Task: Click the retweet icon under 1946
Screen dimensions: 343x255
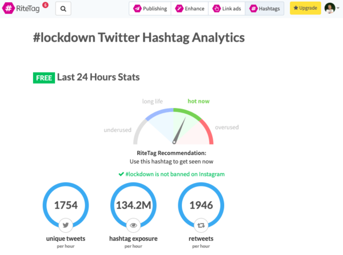Action: pyautogui.click(x=201, y=225)
